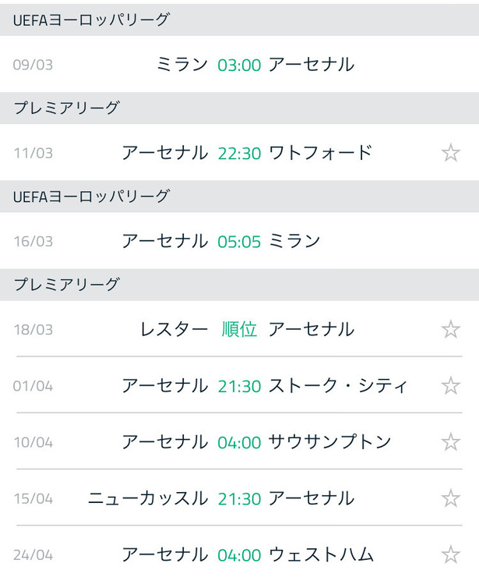The width and height of the screenshot is (479, 581).
Task: Open the first UEFAヨーロッパリーグ section header
Action: pyautogui.click(x=240, y=20)
